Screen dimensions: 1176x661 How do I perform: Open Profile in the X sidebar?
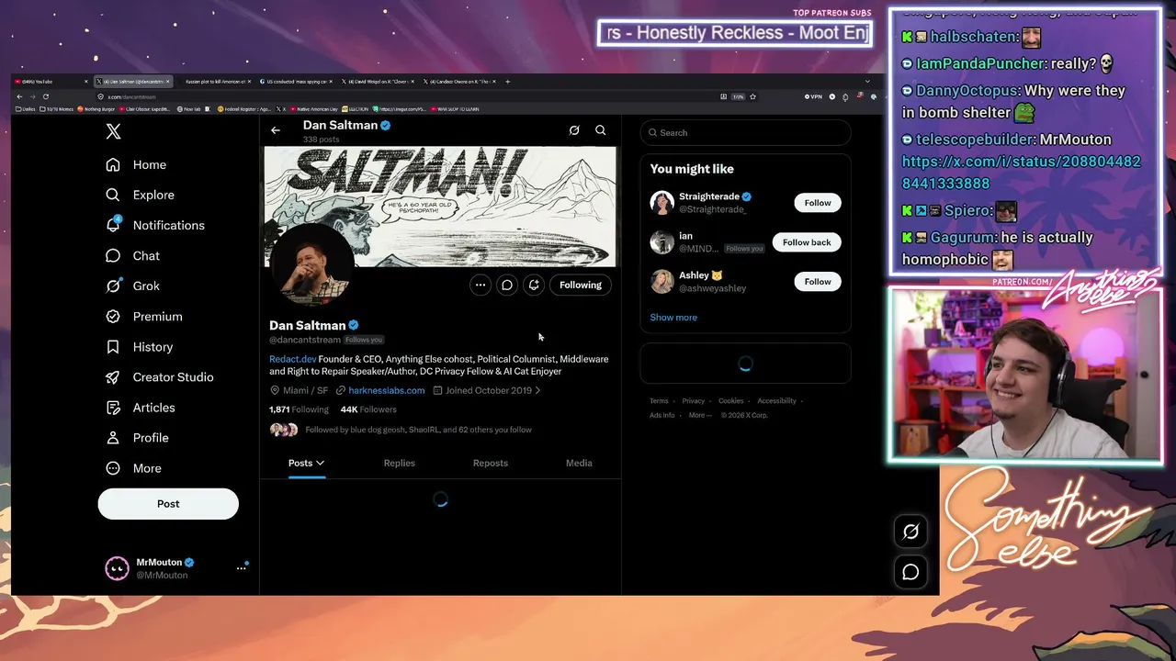pos(137,437)
